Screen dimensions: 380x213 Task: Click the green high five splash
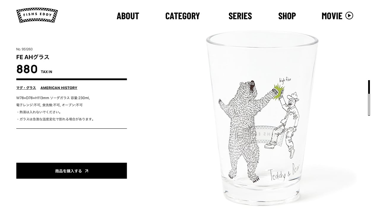pos(278,91)
